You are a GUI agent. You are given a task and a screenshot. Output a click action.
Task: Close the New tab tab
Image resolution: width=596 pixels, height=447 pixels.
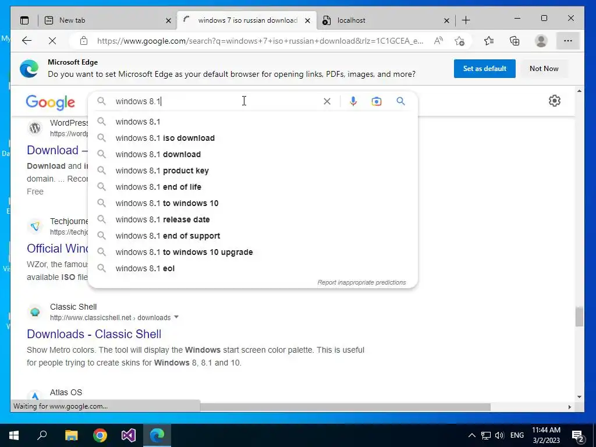[x=168, y=20]
